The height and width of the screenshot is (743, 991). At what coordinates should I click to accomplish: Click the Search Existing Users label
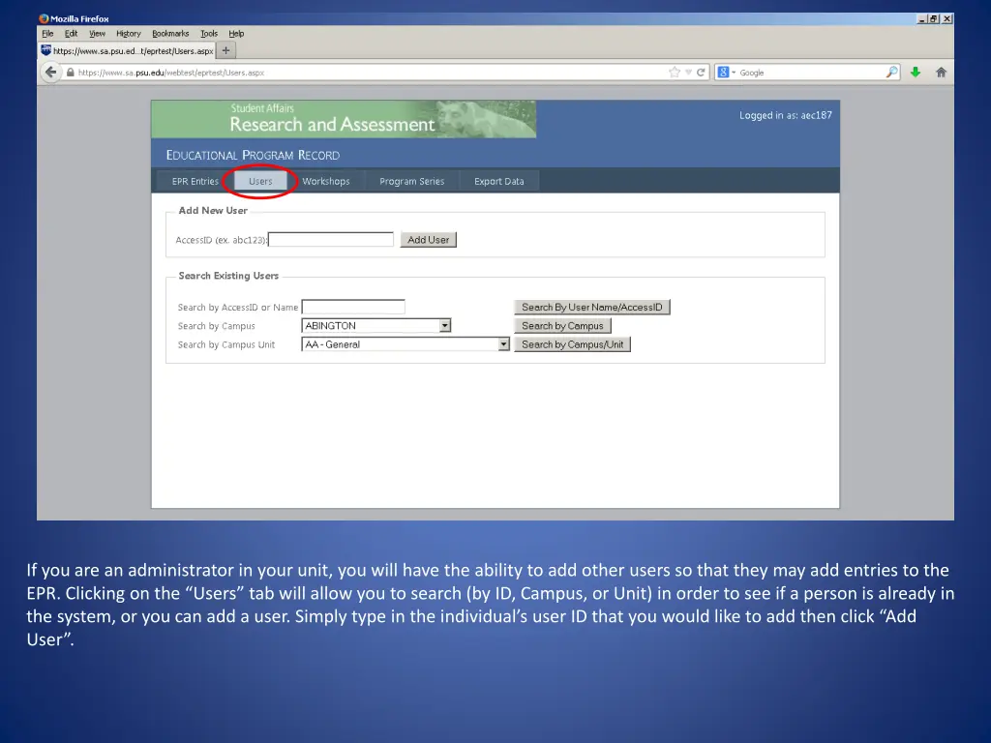click(x=228, y=276)
